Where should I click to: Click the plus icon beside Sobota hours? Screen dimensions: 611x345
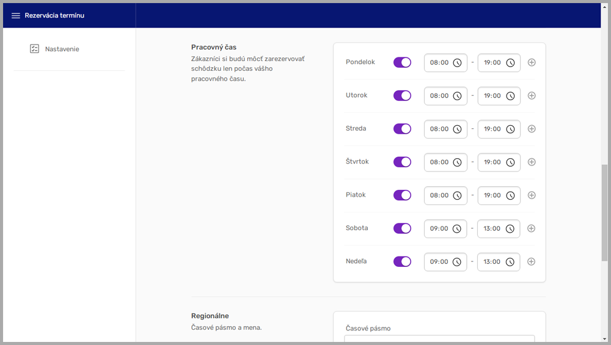pyautogui.click(x=532, y=228)
